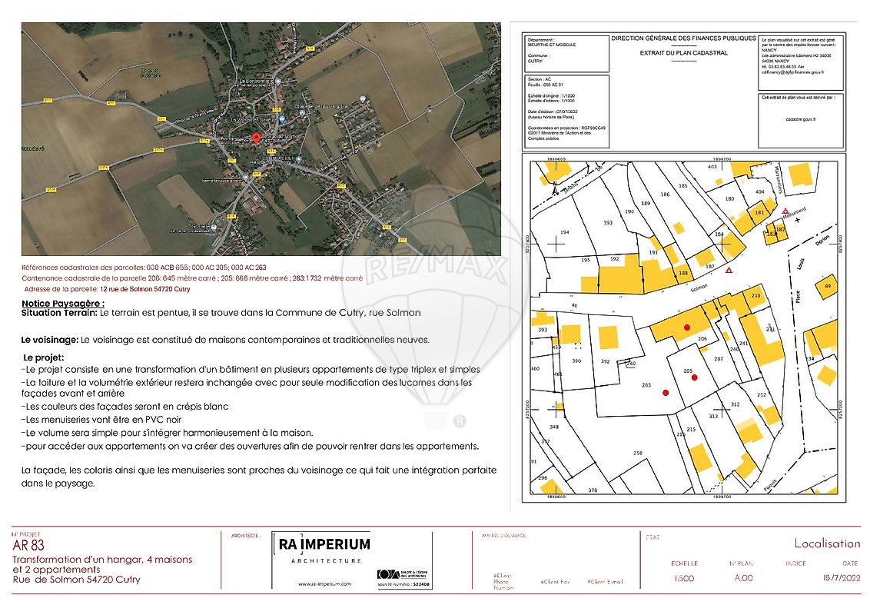Open the cadastre.gouv.fr link
The width and height of the screenshot is (870, 615).
[801, 120]
